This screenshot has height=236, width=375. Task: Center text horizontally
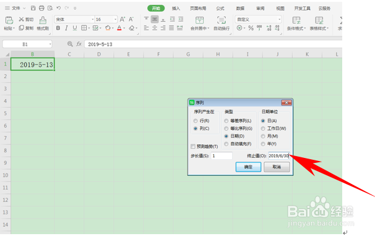tap(155, 28)
